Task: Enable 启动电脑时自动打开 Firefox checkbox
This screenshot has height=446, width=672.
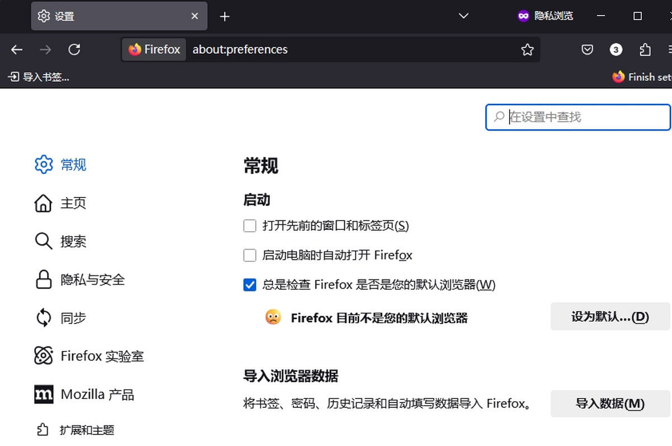Action: 250,256
